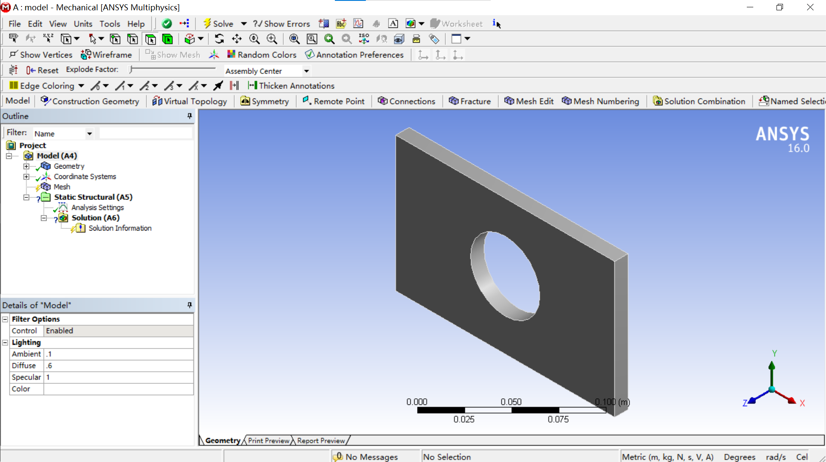Switch to Isometric view
This screenshot has height=462, width=826.
[364, 39]
